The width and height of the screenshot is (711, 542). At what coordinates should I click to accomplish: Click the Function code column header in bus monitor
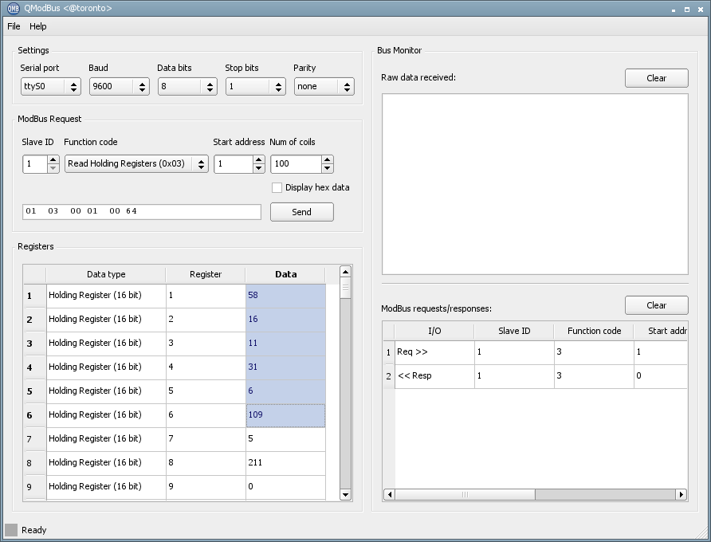[594, 331]
